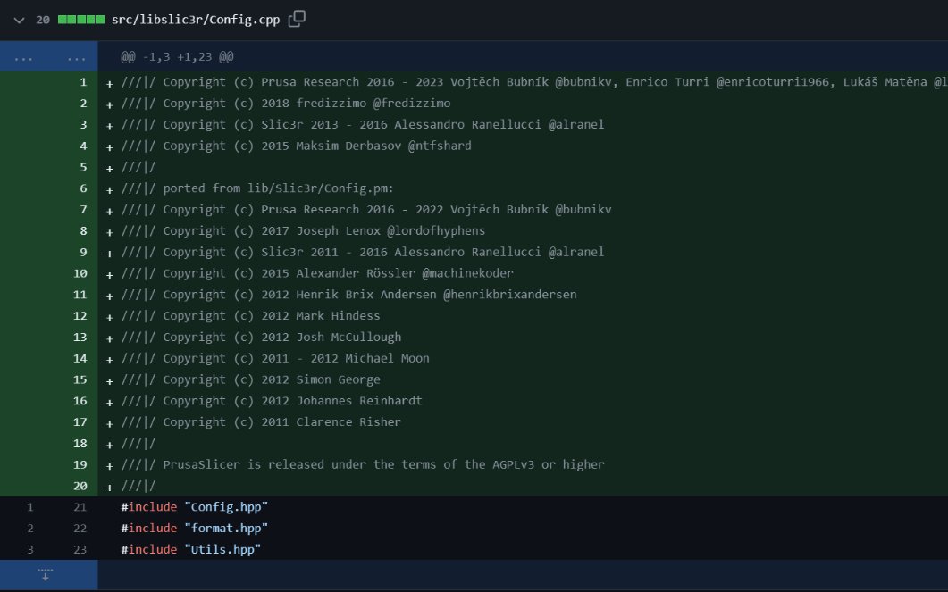Open the src/libslic3r/Config.cpp file link
The image size is (948, 592).
coord(196,20)
